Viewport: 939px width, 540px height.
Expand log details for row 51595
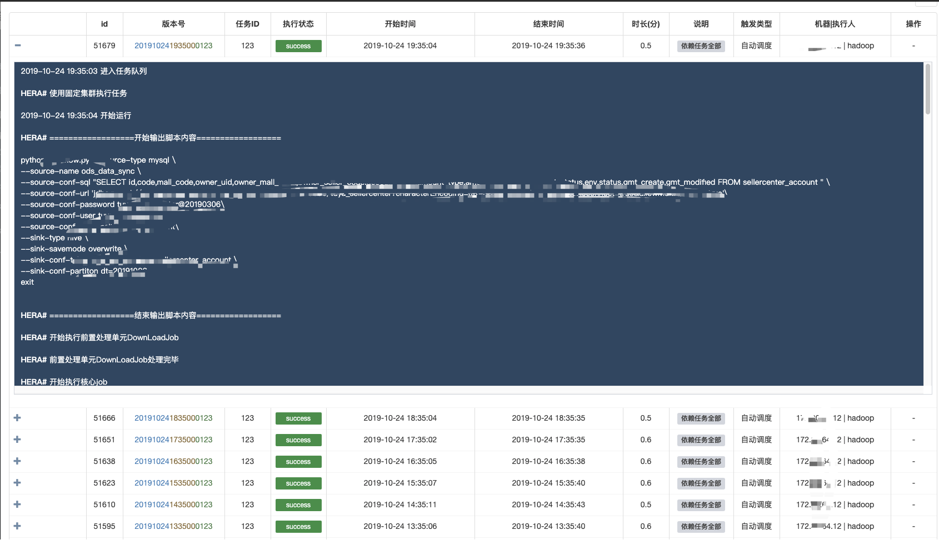click(17, 526)
